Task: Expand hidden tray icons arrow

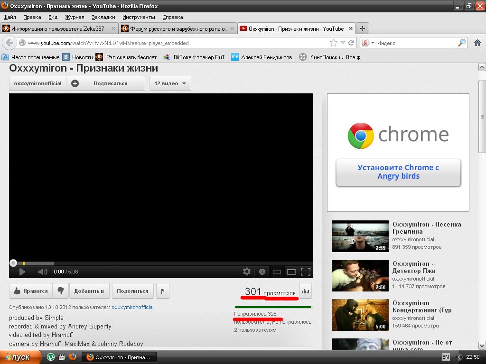Action: (x=459, y=357)
